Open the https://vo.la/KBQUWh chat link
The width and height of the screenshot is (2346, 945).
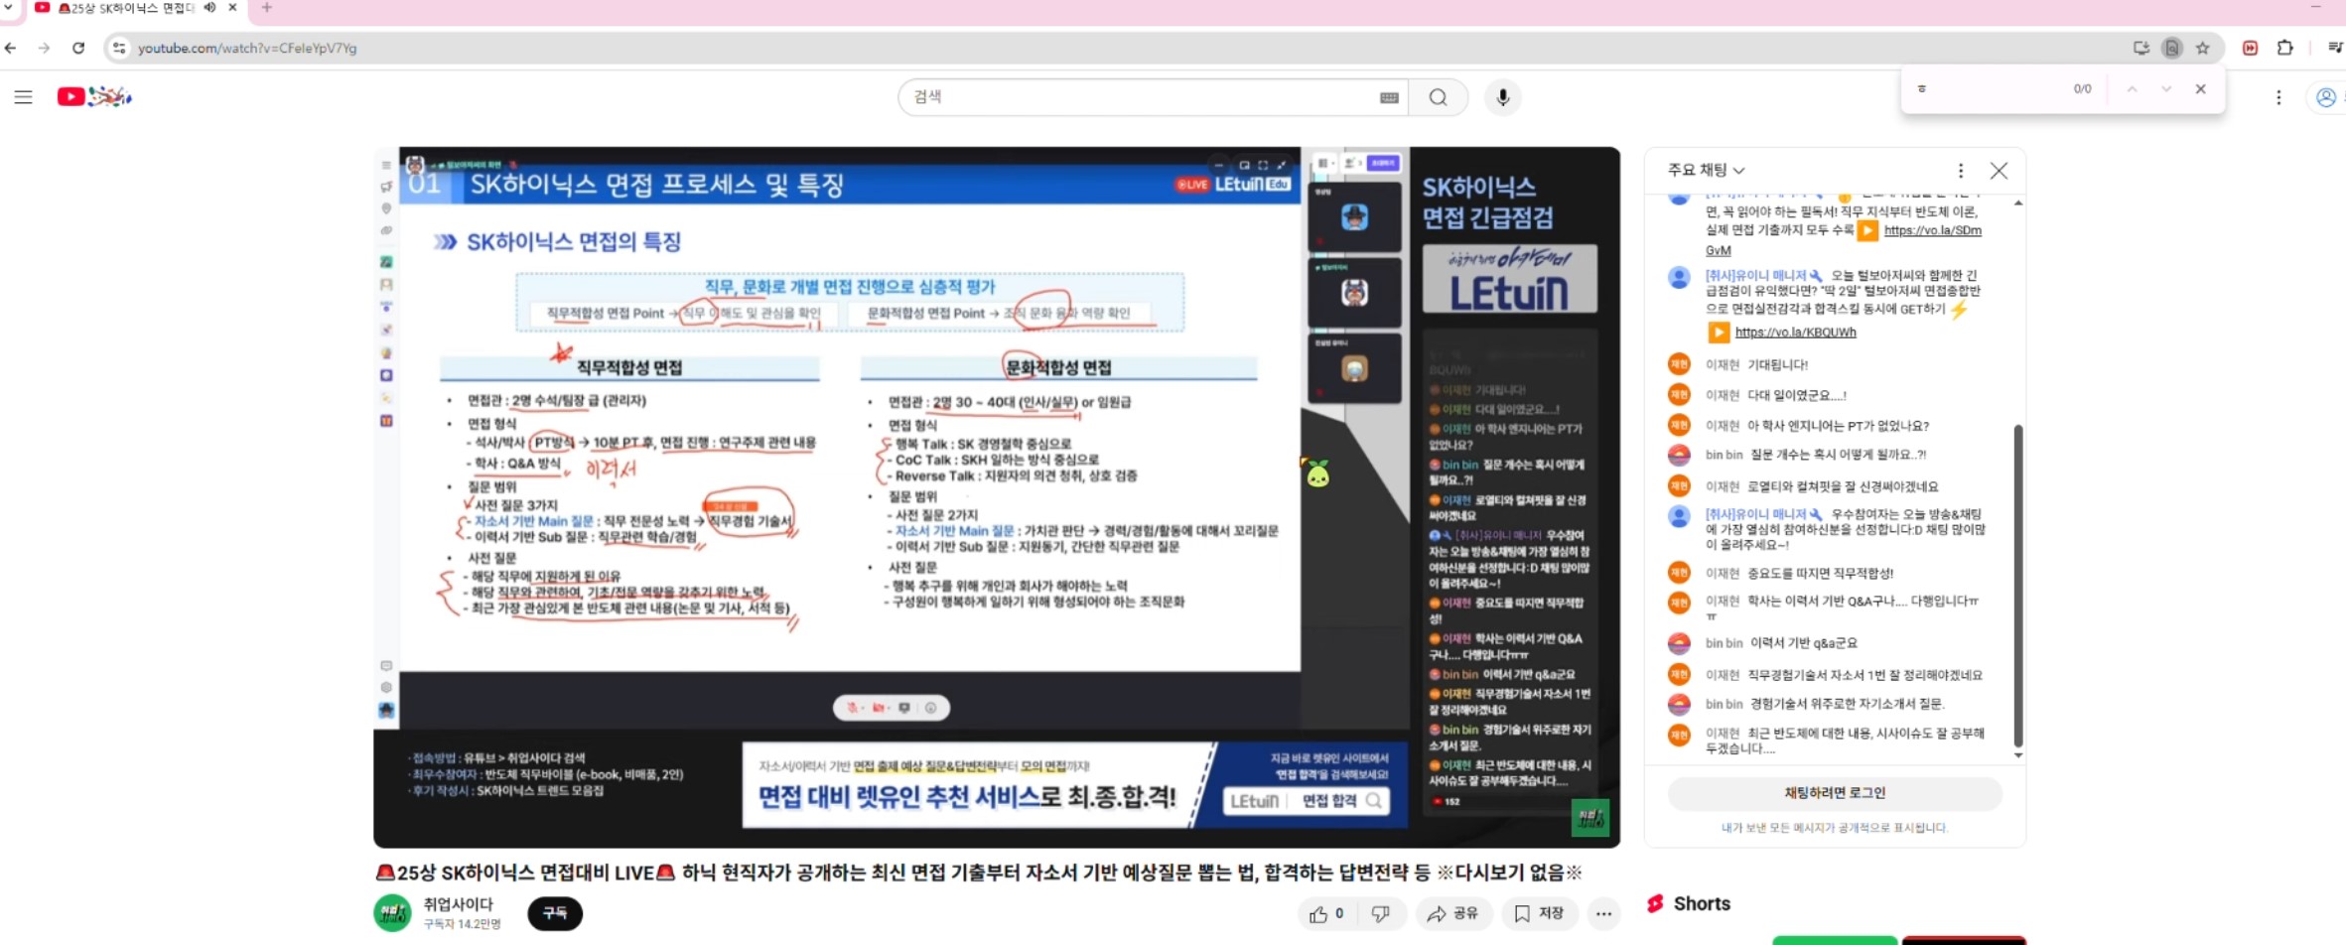[1795, 333]
